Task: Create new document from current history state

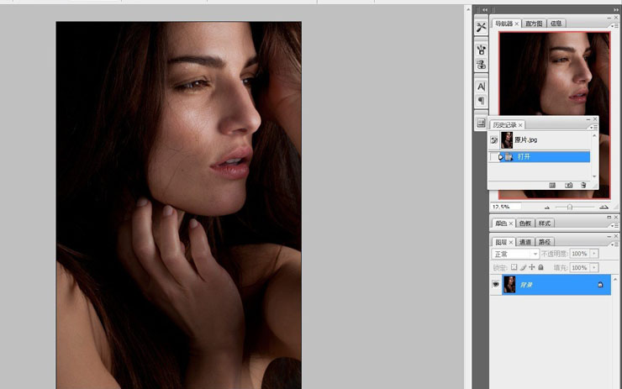Action: [552, 185]
